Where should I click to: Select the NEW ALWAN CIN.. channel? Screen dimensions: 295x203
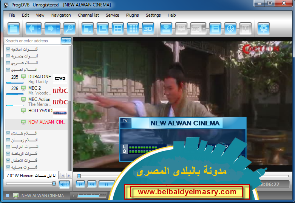click(36, 124)
